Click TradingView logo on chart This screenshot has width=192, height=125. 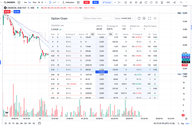(x=7, y=113)
